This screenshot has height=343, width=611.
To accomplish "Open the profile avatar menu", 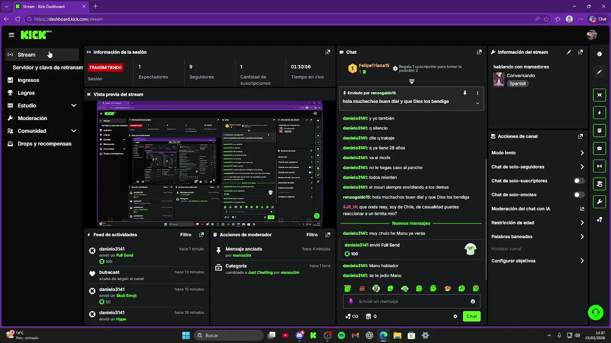I will tap(592, 35).
